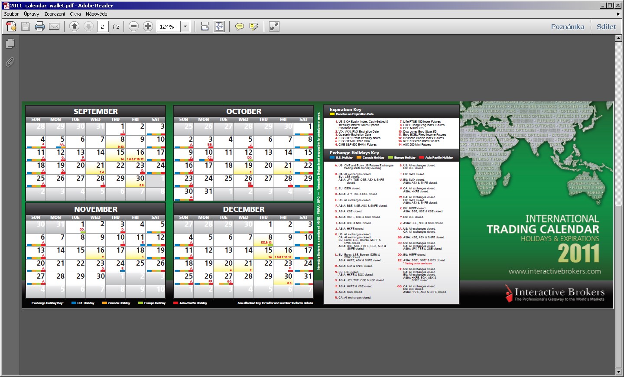Click the OCTOBER month heading

(244, 111)
